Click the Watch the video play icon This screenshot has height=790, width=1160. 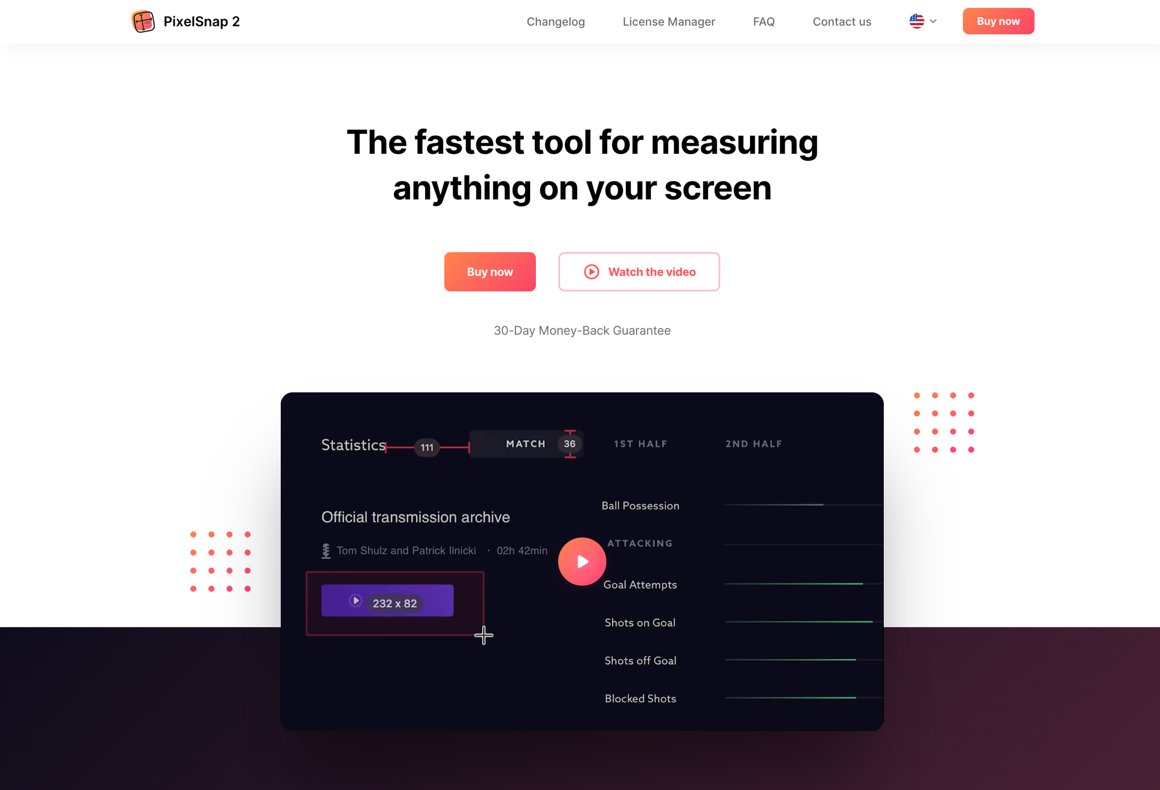click(x=592, y=271)
